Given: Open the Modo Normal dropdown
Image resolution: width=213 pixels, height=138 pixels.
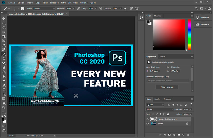Looking at the screenshot, I should (44, 8).
